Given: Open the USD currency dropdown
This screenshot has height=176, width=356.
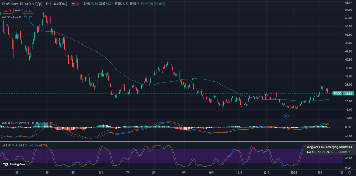Looking at the screenshot, I should [x=348, y=3].
